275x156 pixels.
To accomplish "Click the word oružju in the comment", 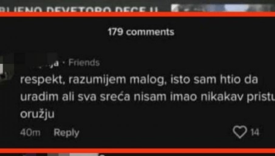I will [x=37, y=115].
